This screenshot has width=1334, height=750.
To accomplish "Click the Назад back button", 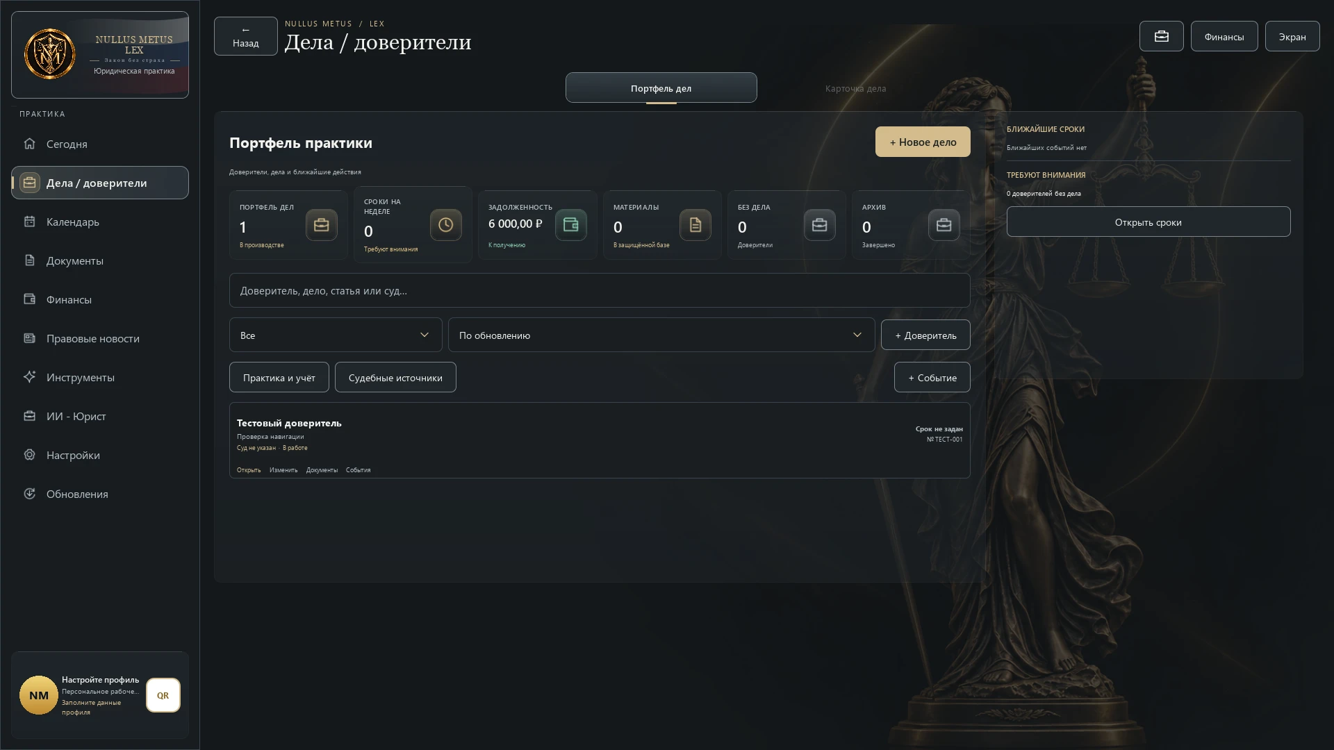I will (x=246, y=36).
